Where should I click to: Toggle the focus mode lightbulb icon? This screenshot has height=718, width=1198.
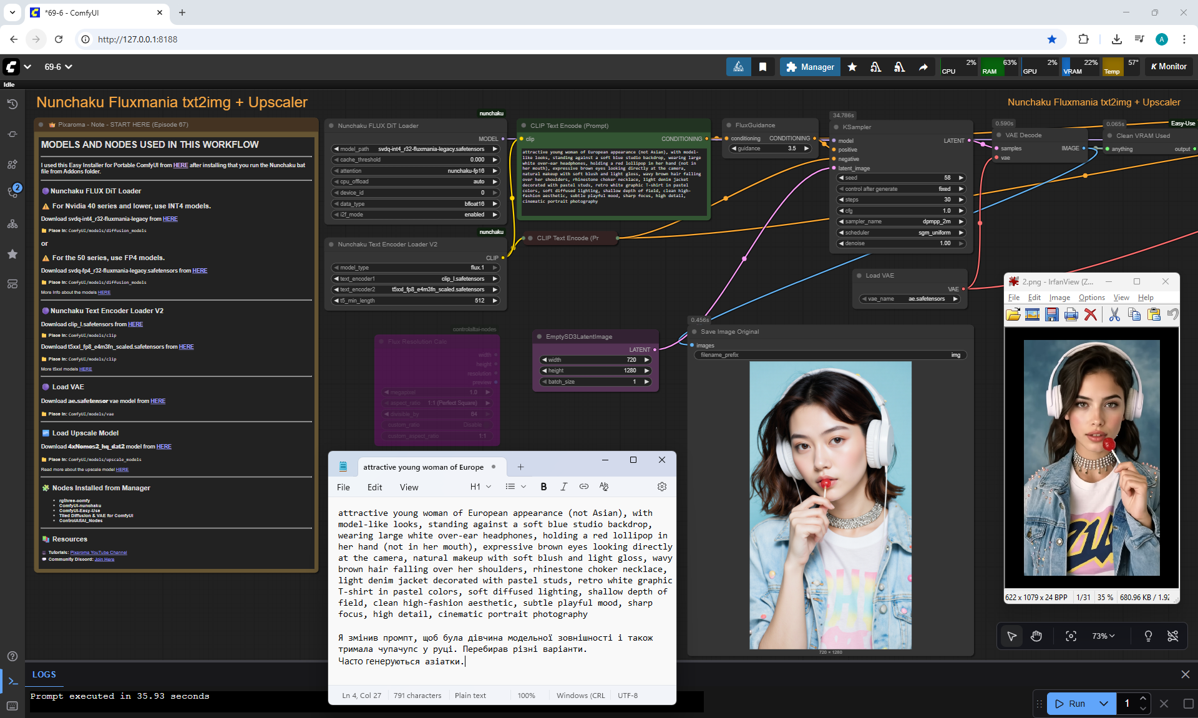[x=1148, y=636]
